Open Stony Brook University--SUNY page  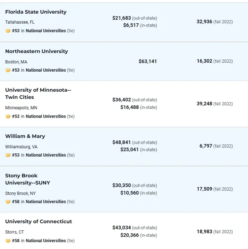click(x=28, y=179)
